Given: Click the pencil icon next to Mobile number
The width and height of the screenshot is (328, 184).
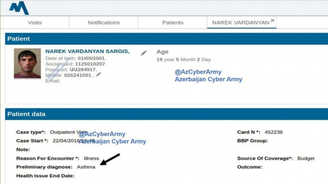Looking at the screenshot, I should tap(98, 74).
